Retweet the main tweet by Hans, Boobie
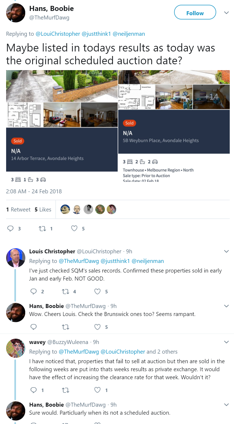Image resolution: width=234 pixels, height=424 pixels. (42, 229)
